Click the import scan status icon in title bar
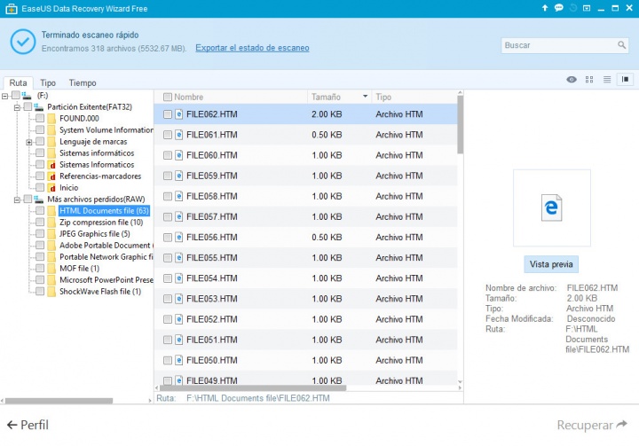This screenshot has width=639, height=446. [573, 8]
